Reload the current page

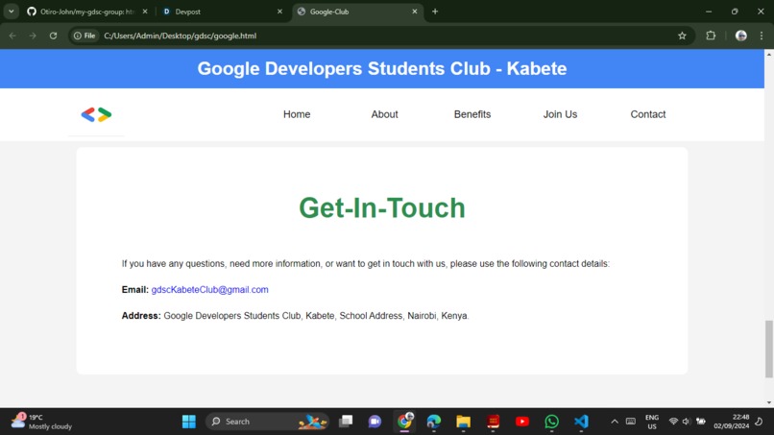pyautogui.click(x=54, y=36)
